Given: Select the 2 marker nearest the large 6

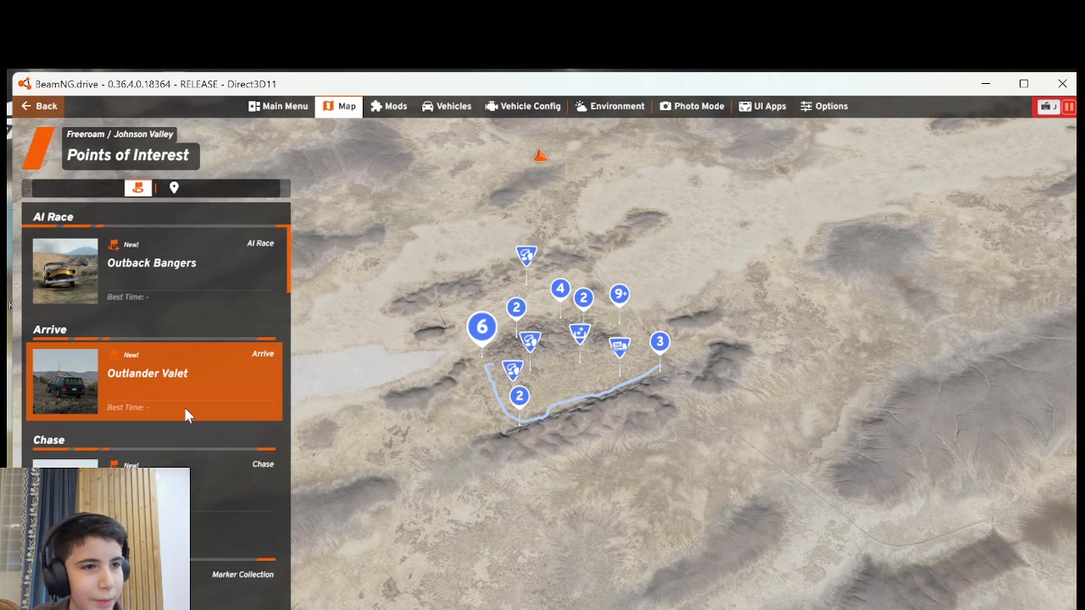Looking at the screenshot, I should click(x=516, y=308).
